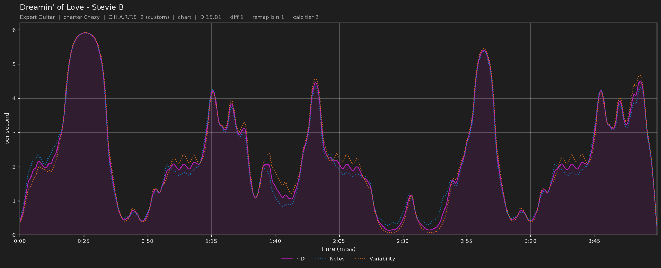Click the "0" y-axis tick label
Image resolution: width=661 pixels, height=268 pixels.
[x=14, y=235]
